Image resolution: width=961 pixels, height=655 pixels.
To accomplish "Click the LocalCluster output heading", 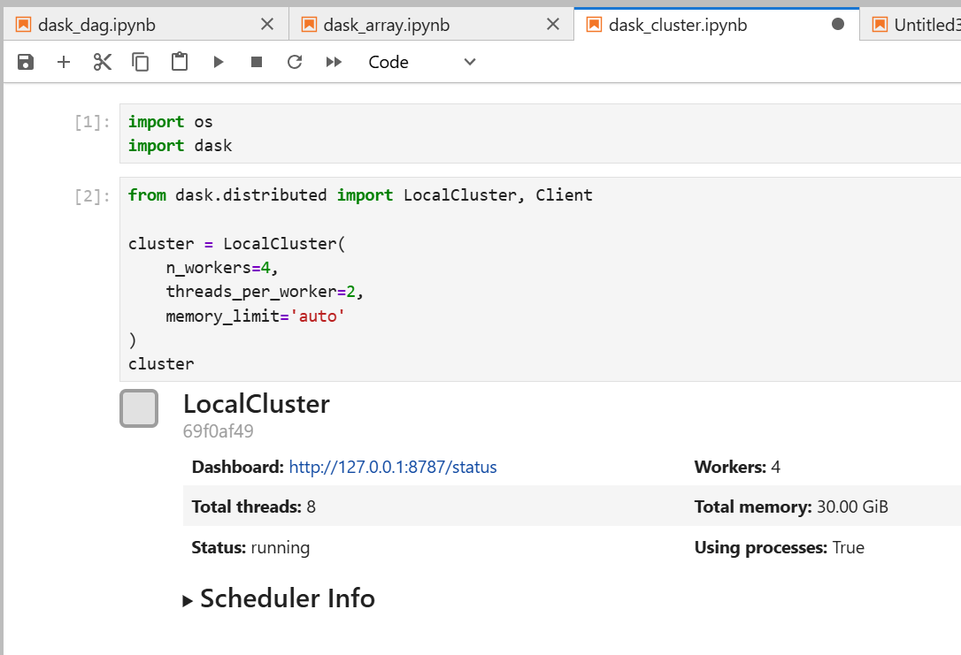I will 257,404.
